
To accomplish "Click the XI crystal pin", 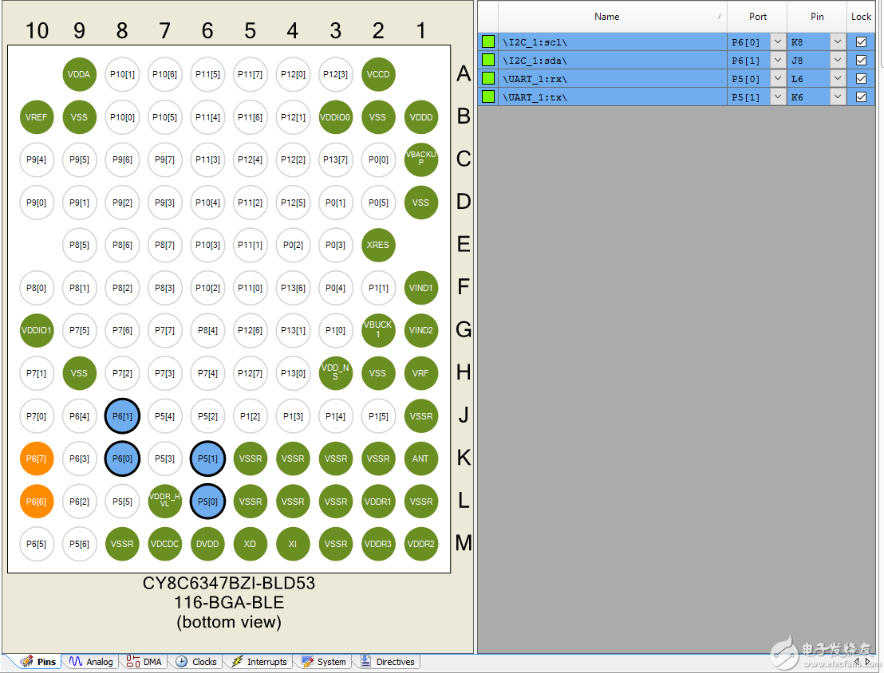I will pyautogui.click(x=293, y=544).
